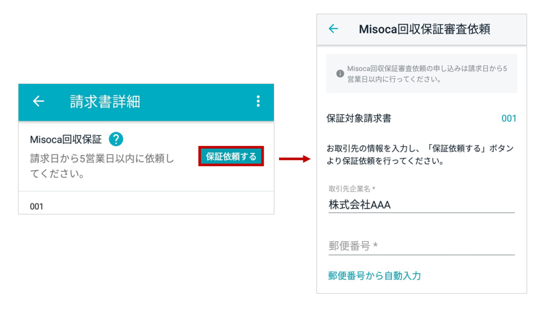Tap the notice banner about 5営業日以内
The width and height of the screenshot is (552, 310).
(422, 74)
